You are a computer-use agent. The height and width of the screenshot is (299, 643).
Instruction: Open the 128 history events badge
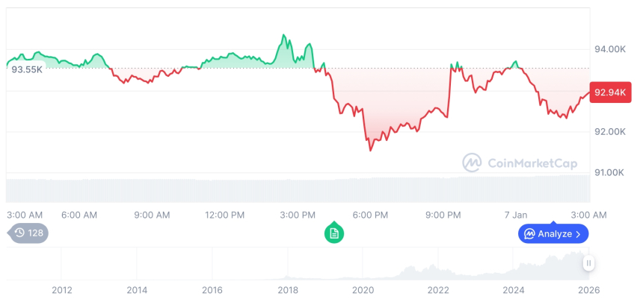click(30, 233)
